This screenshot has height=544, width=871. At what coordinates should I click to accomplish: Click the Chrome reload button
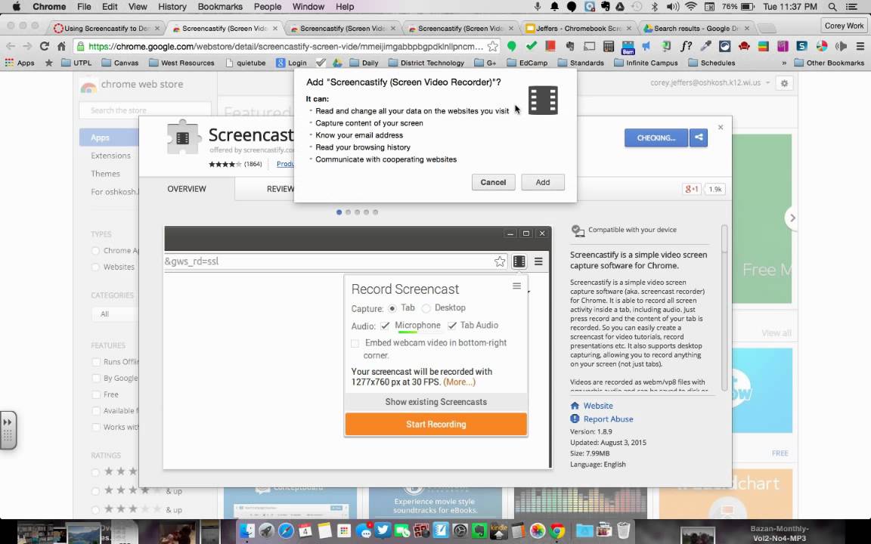pos(45,46)
